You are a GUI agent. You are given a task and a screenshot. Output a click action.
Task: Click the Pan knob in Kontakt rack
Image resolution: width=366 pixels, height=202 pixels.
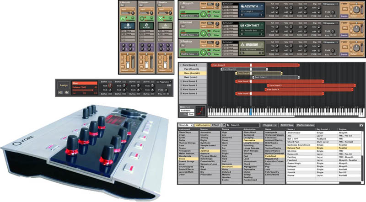click(291, 27)
